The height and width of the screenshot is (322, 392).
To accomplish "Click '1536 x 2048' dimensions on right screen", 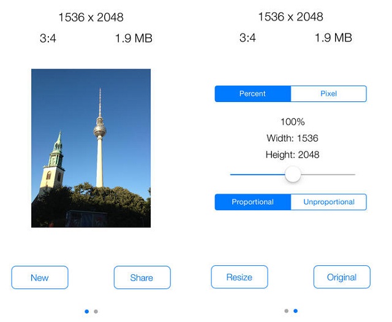I will coord(291,17).
